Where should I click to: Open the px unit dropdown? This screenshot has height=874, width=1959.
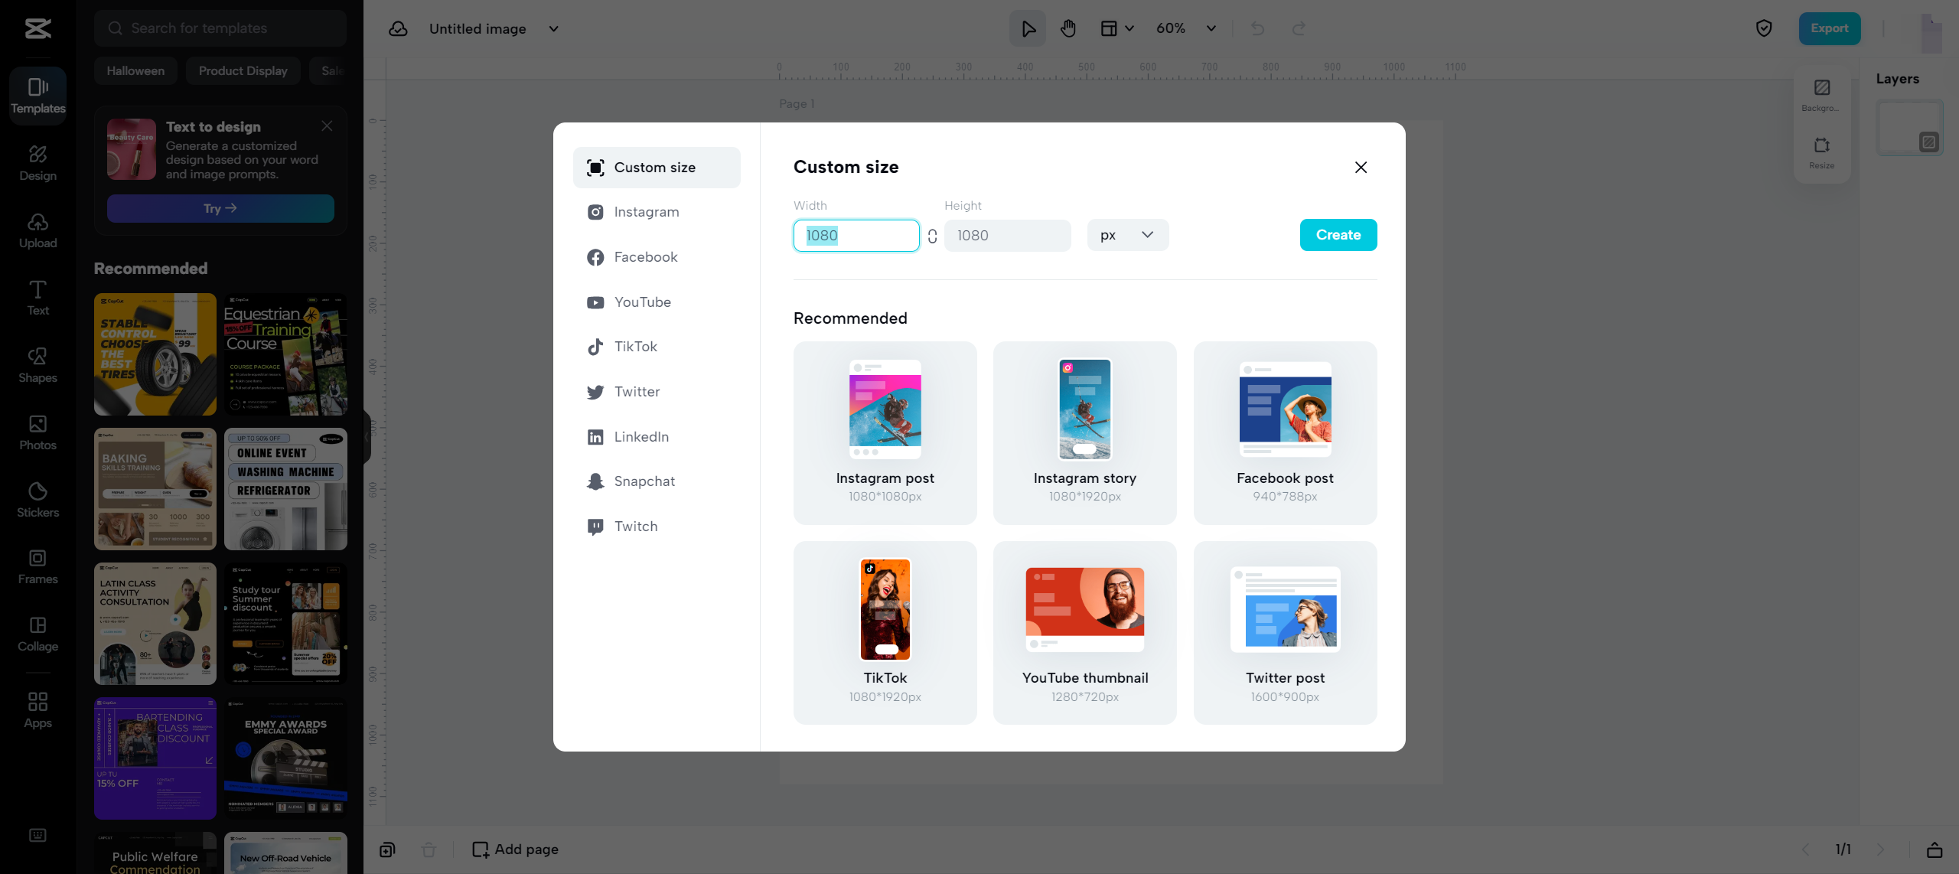(x=1127, y=235)
